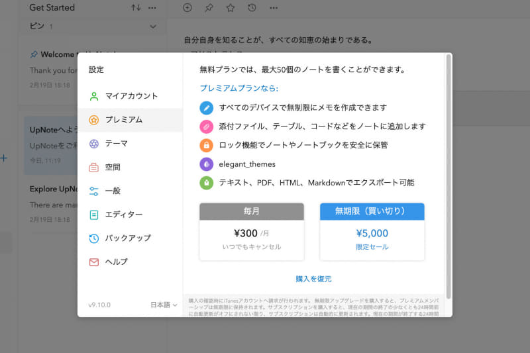Open the 日本語 language dropdown

164,305
